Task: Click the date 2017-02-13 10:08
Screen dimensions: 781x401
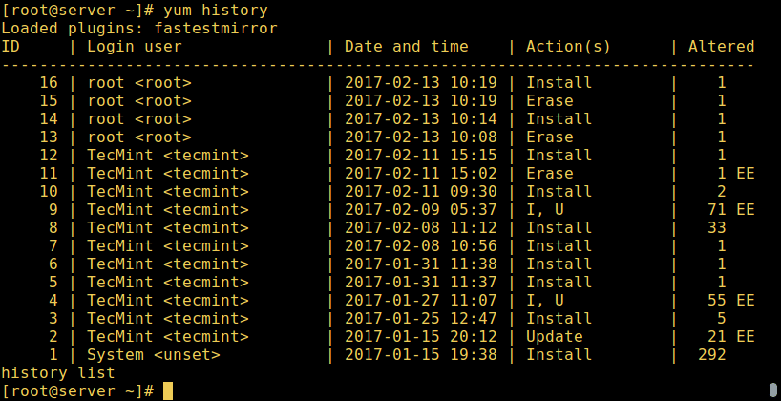Action: [420, 137]
